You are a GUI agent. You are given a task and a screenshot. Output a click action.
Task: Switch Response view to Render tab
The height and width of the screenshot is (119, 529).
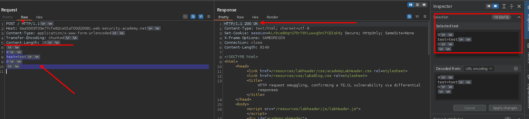tap(272, 17)
